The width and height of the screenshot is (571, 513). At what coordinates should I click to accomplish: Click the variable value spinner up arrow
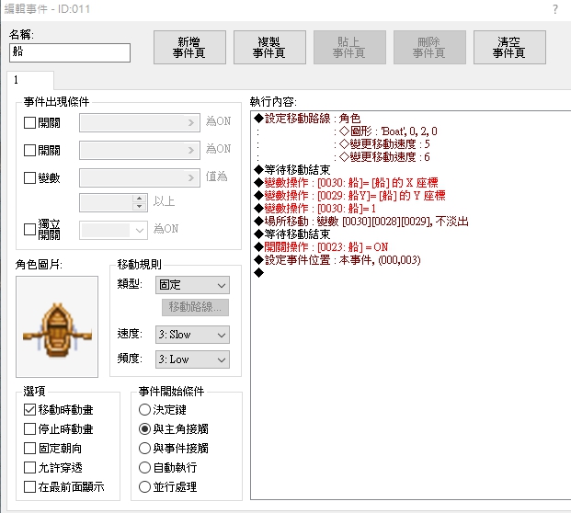pos(140,199)
